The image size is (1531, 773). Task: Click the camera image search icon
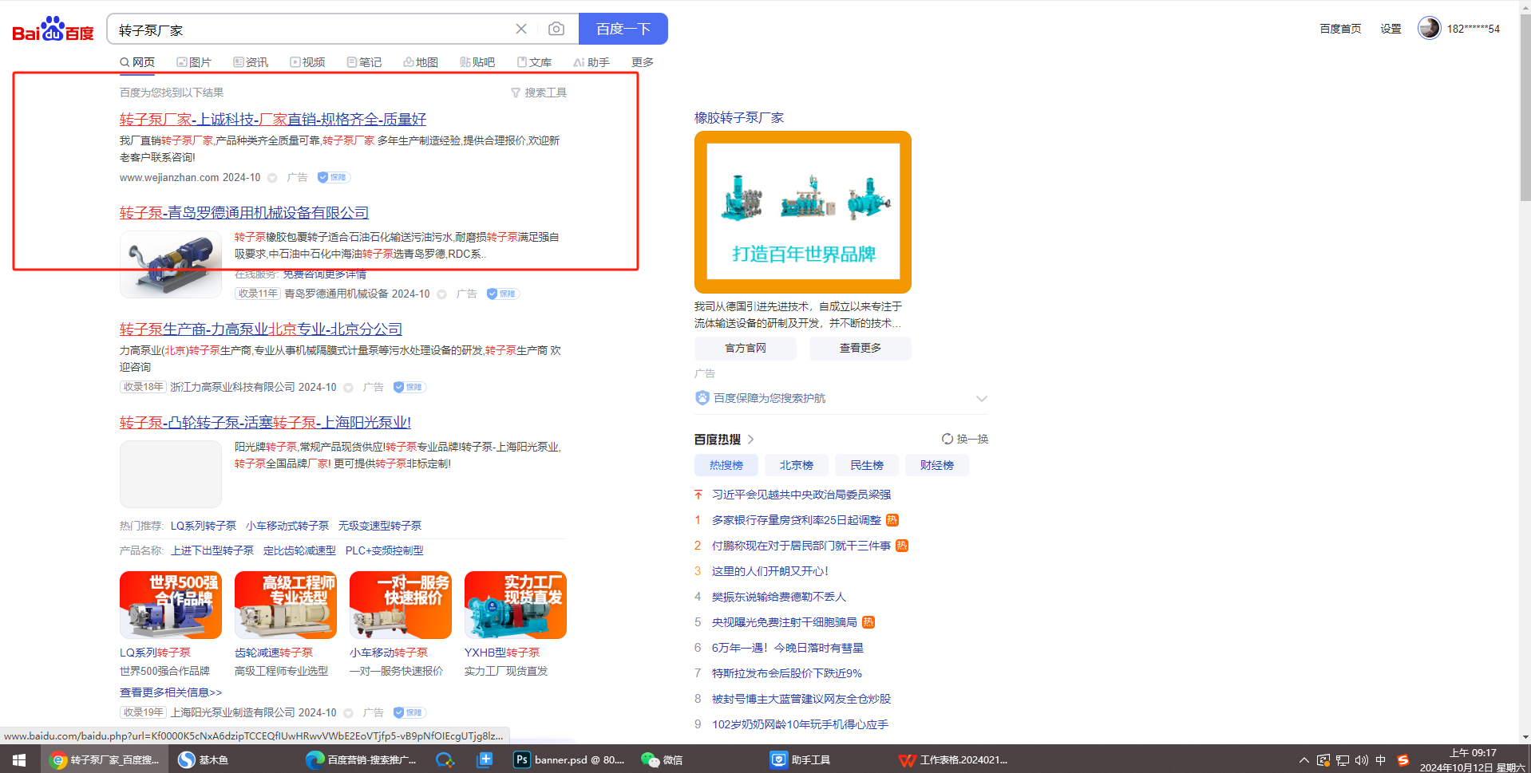(556, 30)
